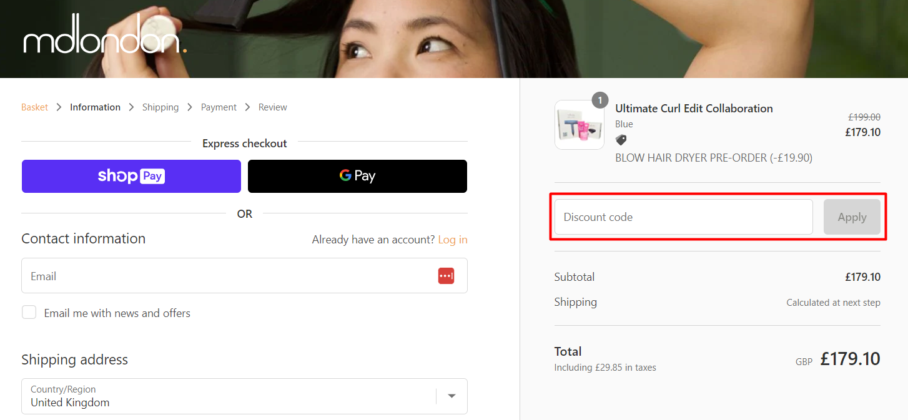
Task: Select the Payment breadcrumb step
Action: tap(219, 107)
